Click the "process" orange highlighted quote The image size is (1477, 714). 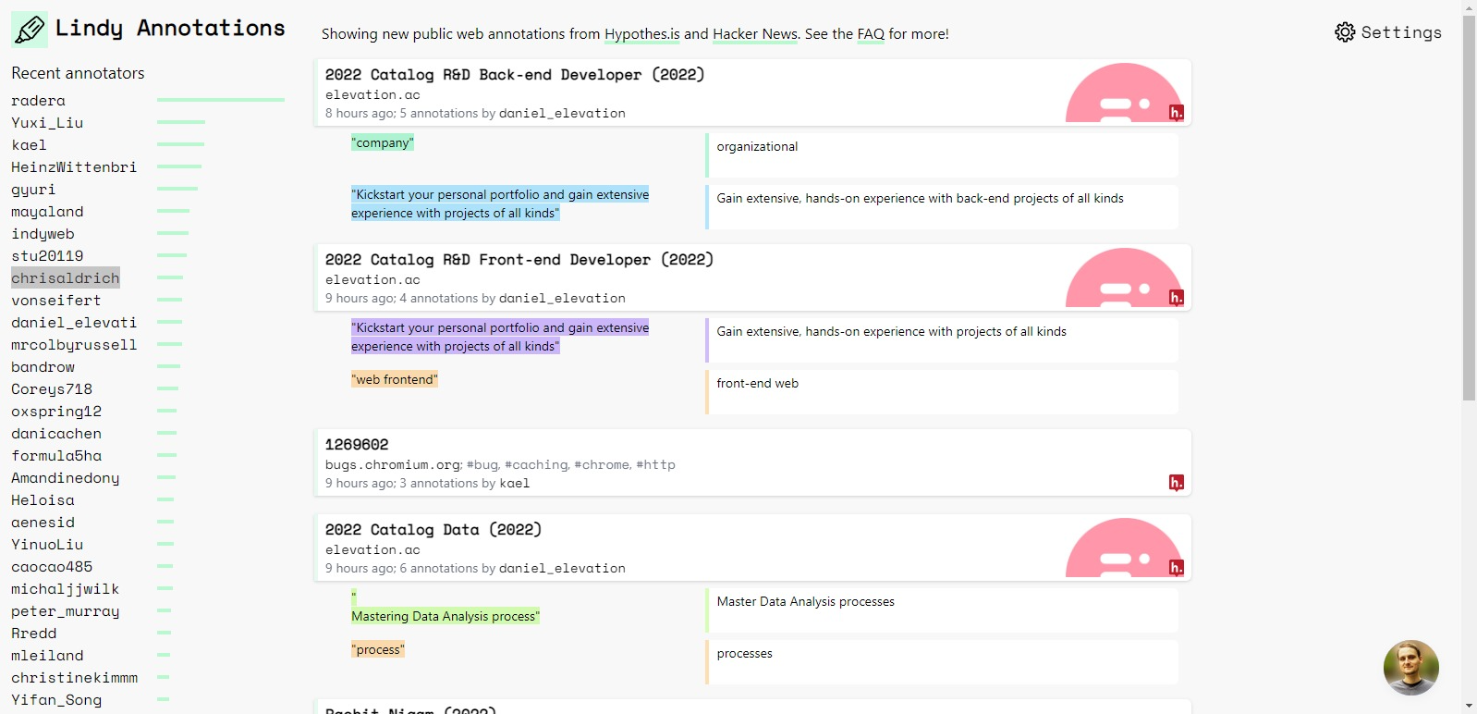(378, 649)
